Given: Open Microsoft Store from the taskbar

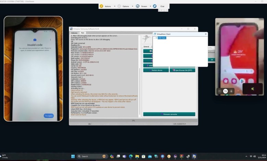Looking at the screenshot, I should coord(143,157).
